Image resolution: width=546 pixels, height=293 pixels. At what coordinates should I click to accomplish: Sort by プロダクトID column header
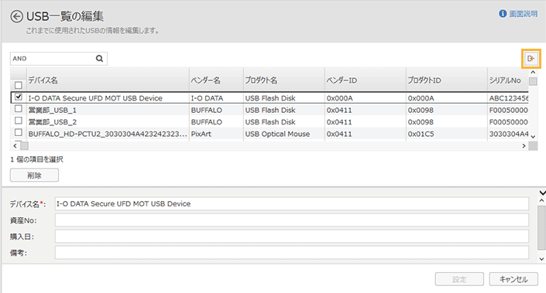447,80
